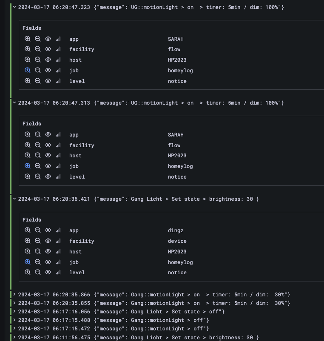Viewport: 324px width, 341px height.
Task: Expand the 06:17:15.472 log entry
Action: click(x=15, y=329)
